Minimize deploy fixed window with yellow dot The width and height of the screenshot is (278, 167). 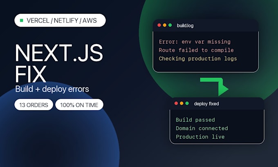tap(182, 103)
